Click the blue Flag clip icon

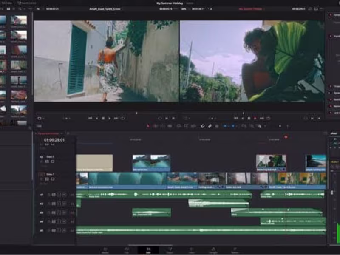(225, 126)
